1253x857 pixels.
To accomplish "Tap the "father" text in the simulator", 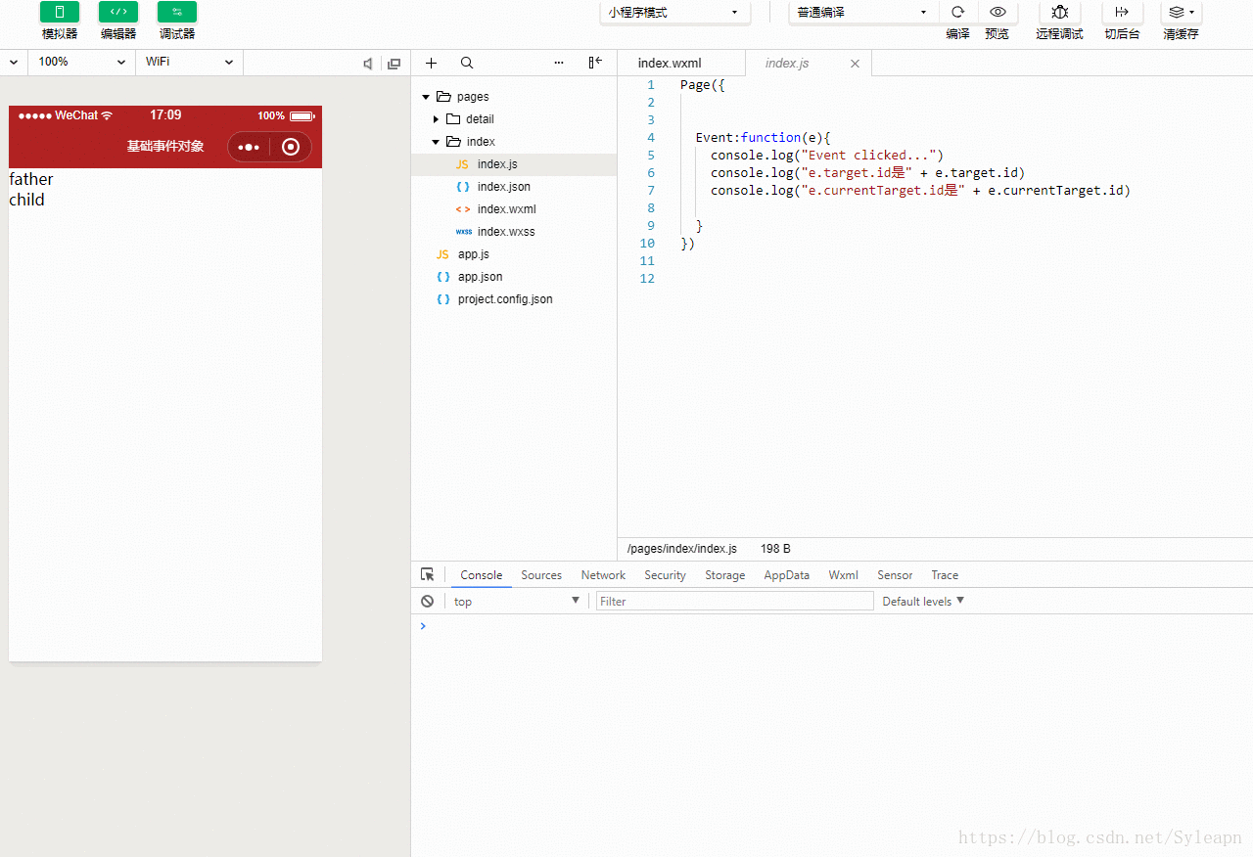I will [x=31, y=179].
